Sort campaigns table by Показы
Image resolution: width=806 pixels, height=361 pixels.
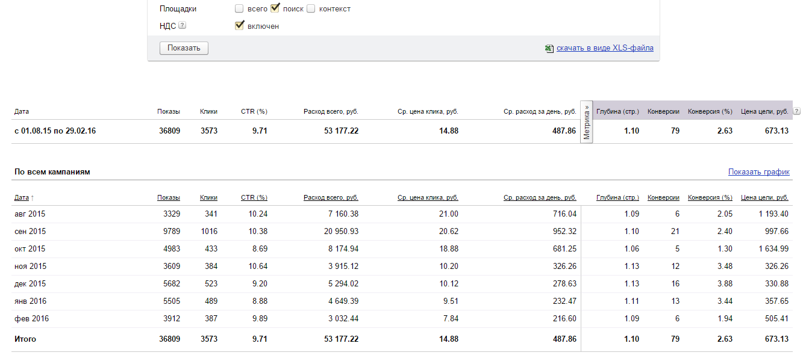pyautogui.click(x=169, y=197)
